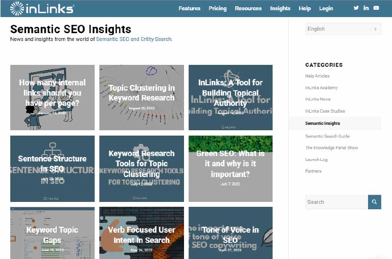Open the Features menu
This screenshot has width=392, height=259.
[189, 8]
